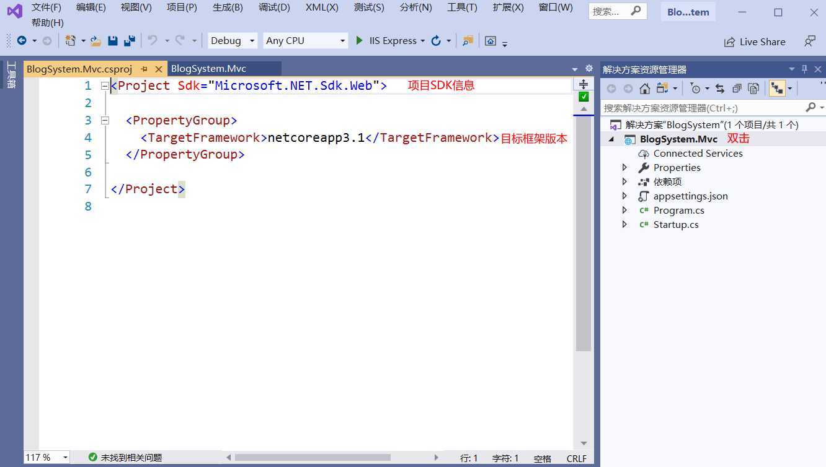Open the editor settings gear icon
The height and width of the screenshot is (467, 826).
pos(589,69)
